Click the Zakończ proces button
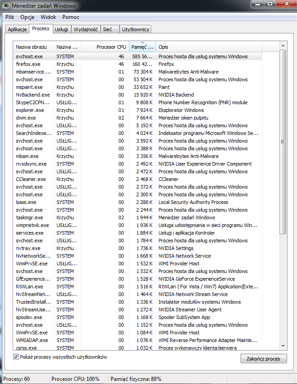The height and width of the screenshot is (384, 297). pyautogui.click(x=264, y=359)
